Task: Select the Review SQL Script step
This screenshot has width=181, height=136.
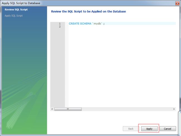Action: 16,9
